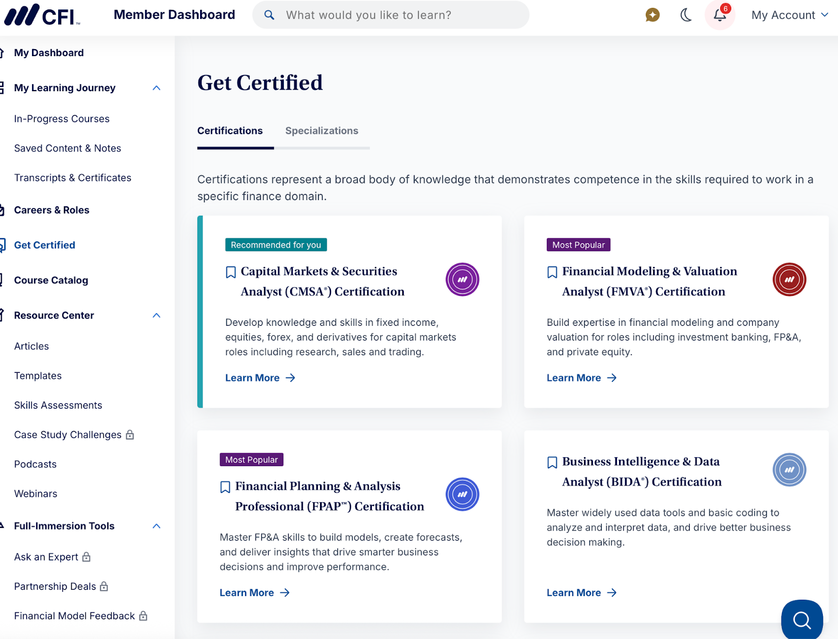Click the red 6 notification badge
The image size is (838, 639).
click(x=725, y=8)
